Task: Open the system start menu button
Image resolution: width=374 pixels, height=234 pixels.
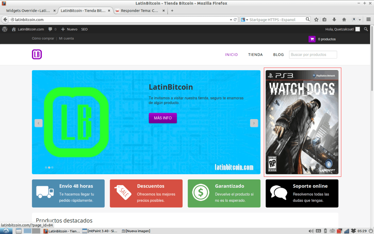Action: tap(6, 231)
